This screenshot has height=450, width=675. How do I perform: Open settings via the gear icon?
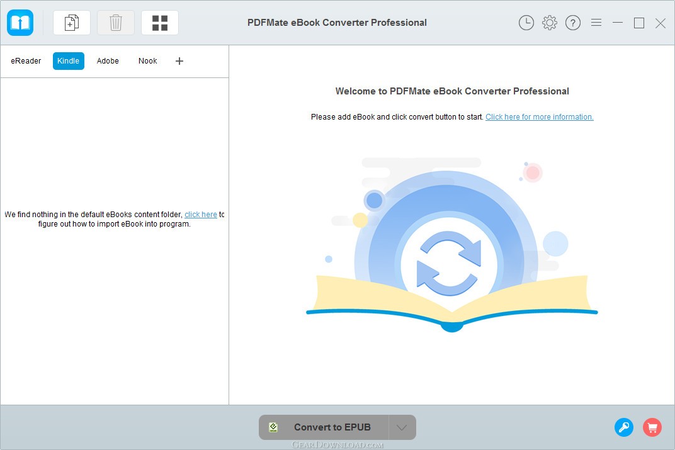pos(549,23)
